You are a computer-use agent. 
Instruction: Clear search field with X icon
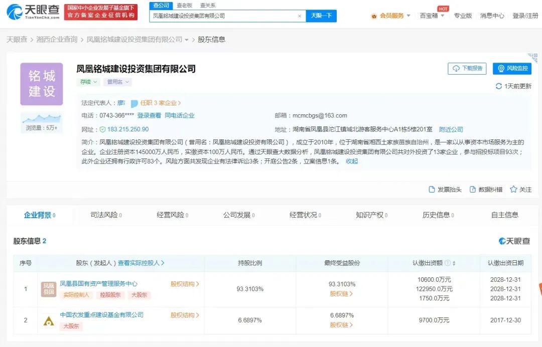[x=300, y=16]
